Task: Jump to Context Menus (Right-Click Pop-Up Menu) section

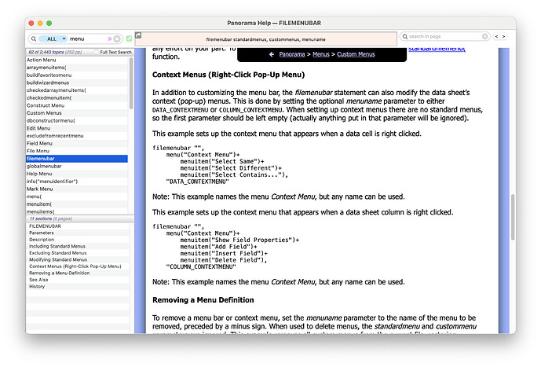Action: coord(78,266)
